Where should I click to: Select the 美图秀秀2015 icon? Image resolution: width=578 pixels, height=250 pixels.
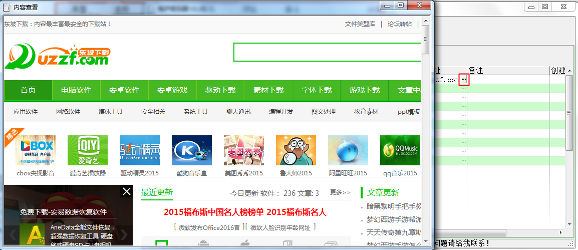243,150
